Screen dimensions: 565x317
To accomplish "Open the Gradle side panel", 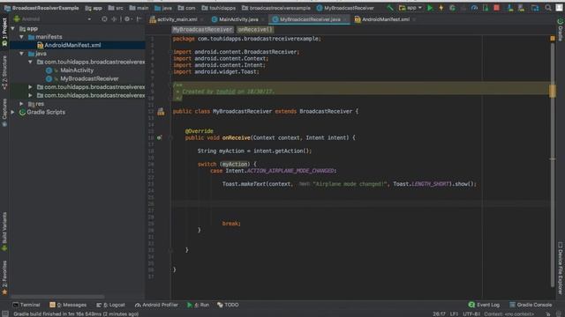I will [561, 30].
